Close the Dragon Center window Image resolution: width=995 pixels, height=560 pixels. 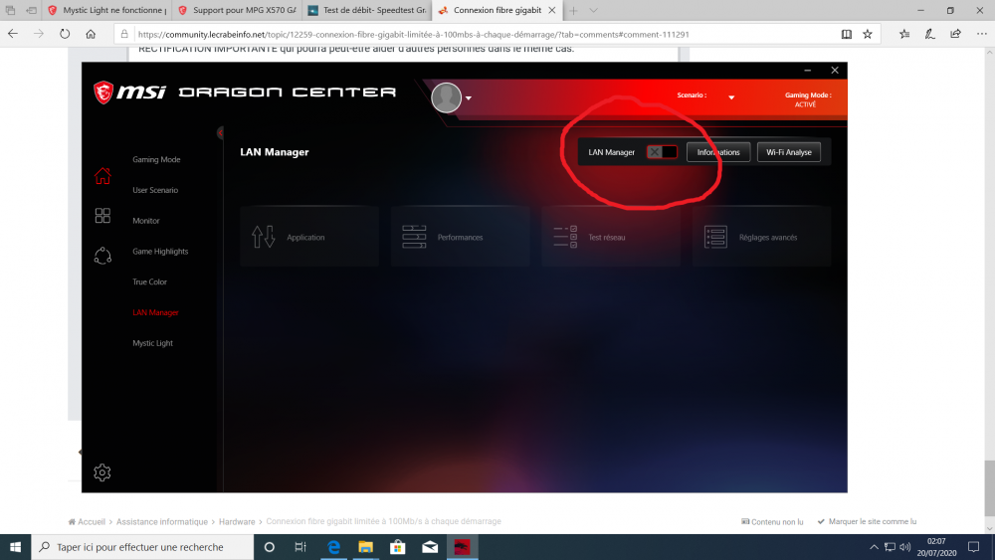pyautogui.click(x=835, y=71)
